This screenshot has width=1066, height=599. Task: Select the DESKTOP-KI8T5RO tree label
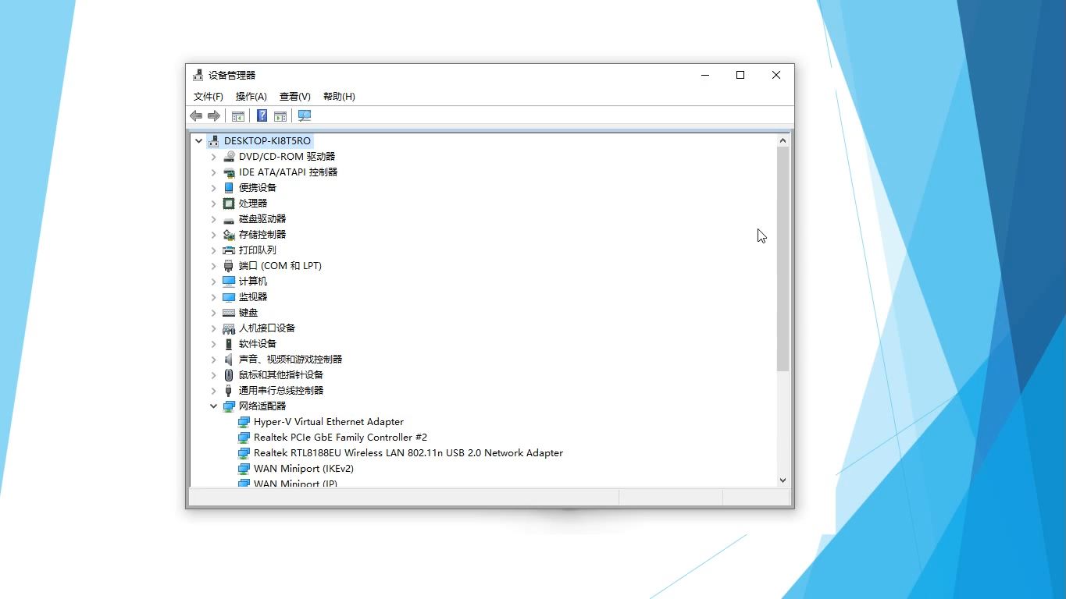pyautogui.click(x=267, y=141)
